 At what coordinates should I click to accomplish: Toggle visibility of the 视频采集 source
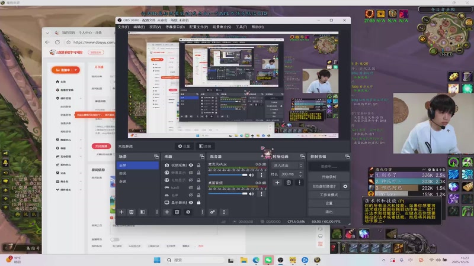[191, 165]
